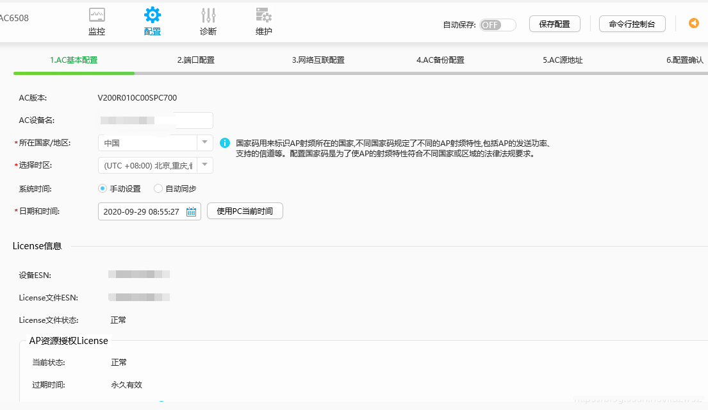Image resolution: width=708 pixels, height=410 pixels.
Task: Click the blue country code info icon
Action: point(225,143)
